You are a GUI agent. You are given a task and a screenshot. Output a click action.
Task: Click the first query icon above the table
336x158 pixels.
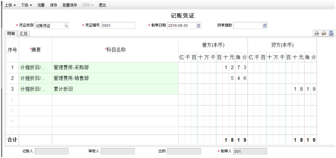tap(316, 33)
